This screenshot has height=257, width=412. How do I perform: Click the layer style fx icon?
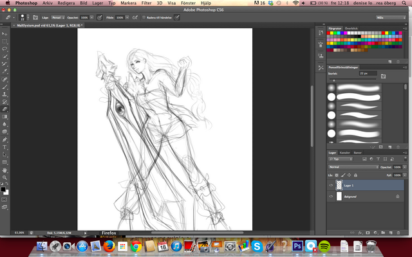coord(360,233)
